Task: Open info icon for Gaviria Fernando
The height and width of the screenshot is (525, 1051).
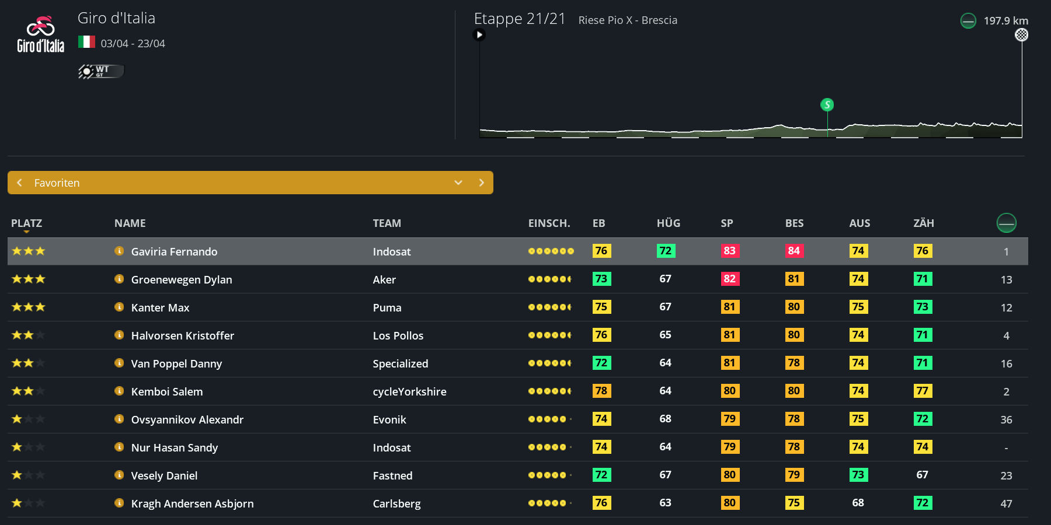Action: pyautogui.click(x=119, y=251)
